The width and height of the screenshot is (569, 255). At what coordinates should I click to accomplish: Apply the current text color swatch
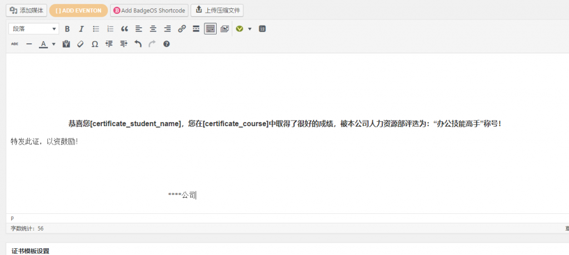(43, 44)
